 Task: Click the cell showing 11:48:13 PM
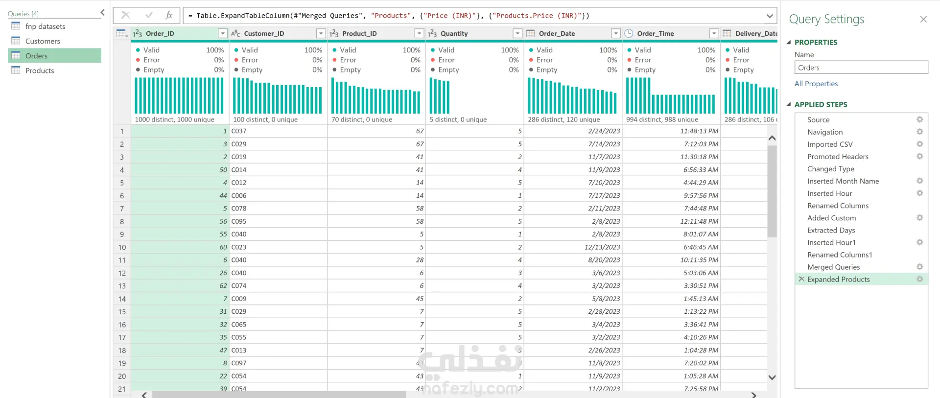(671, 131)
